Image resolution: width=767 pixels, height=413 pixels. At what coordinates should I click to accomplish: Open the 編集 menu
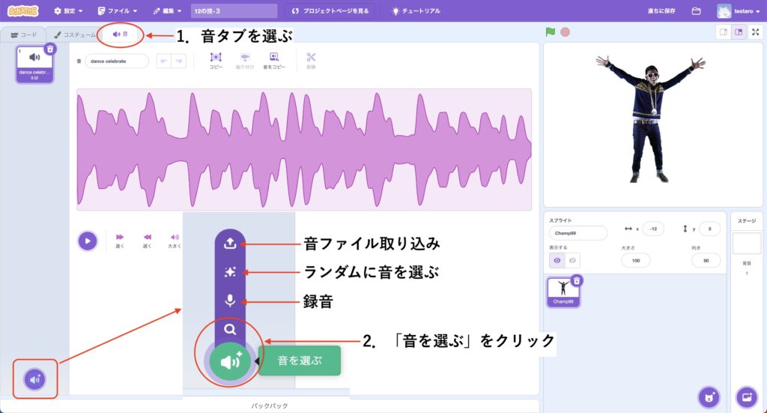pos(167,10)
